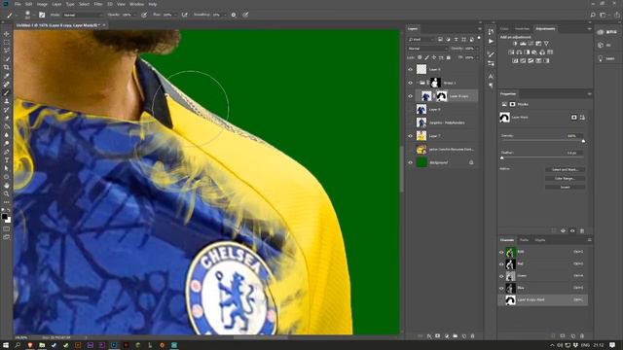The width and height of the screenshot is (623, 350).
Task: Add Color Balance adjustment
Action: [519, 52]
